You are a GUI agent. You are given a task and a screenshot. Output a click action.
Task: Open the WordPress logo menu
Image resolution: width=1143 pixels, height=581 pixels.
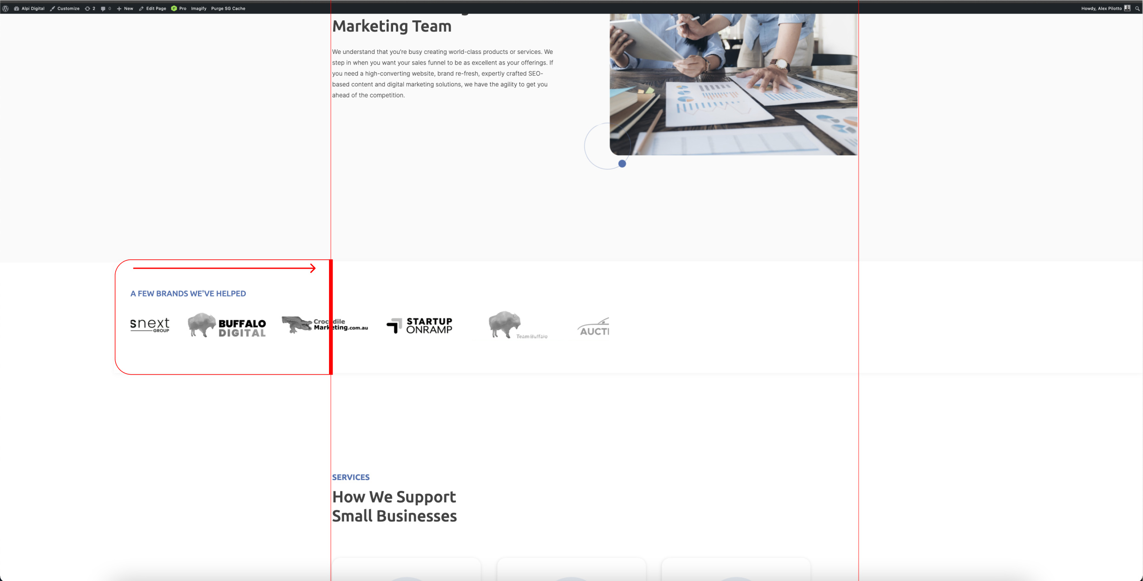(6, 8)
